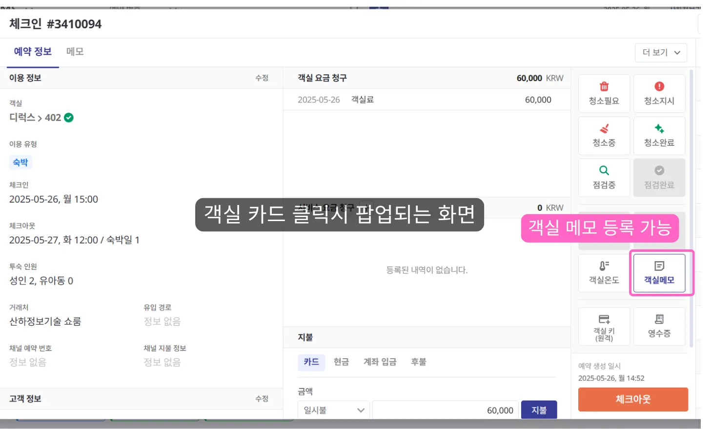Click the room text 디럭스 > 402
Image resolution: width=712 pixels, height=429 pixels.
click(35, 118)
